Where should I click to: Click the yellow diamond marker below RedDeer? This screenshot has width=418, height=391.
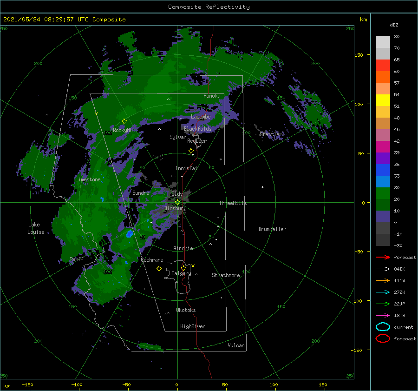tap(191, 151)
